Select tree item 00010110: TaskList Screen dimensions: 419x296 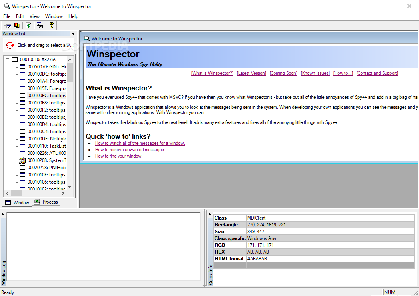pyautogui.click(x=47, y=146)
